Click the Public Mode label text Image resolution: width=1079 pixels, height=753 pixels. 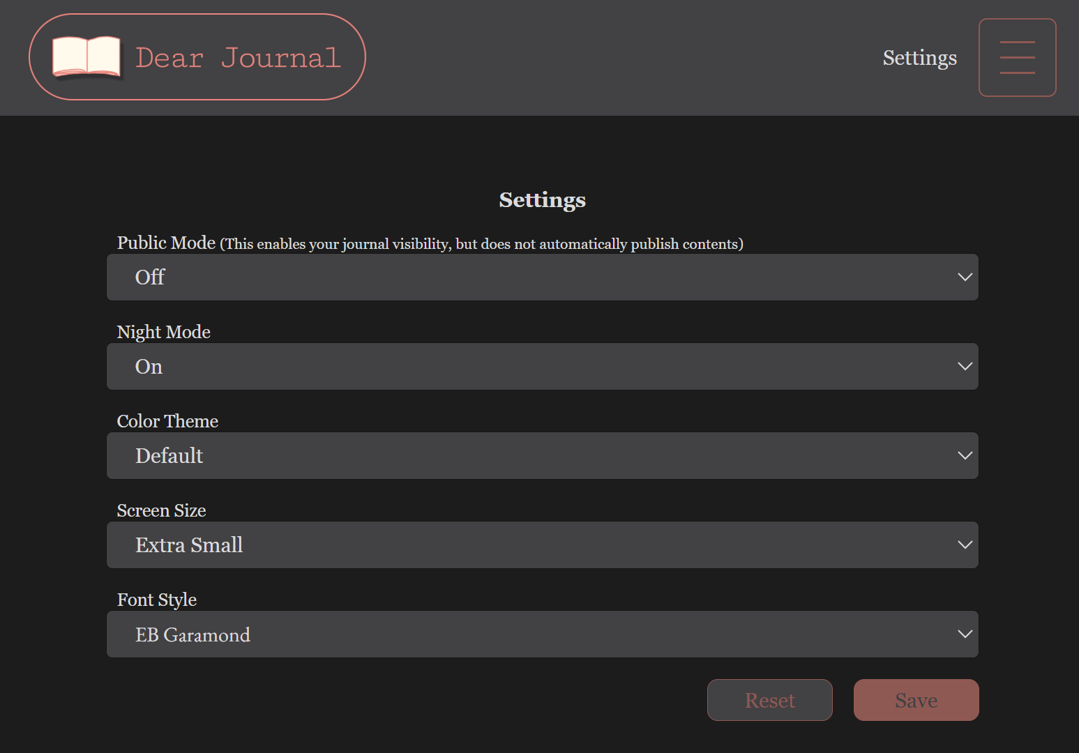[x=166, y=243]
